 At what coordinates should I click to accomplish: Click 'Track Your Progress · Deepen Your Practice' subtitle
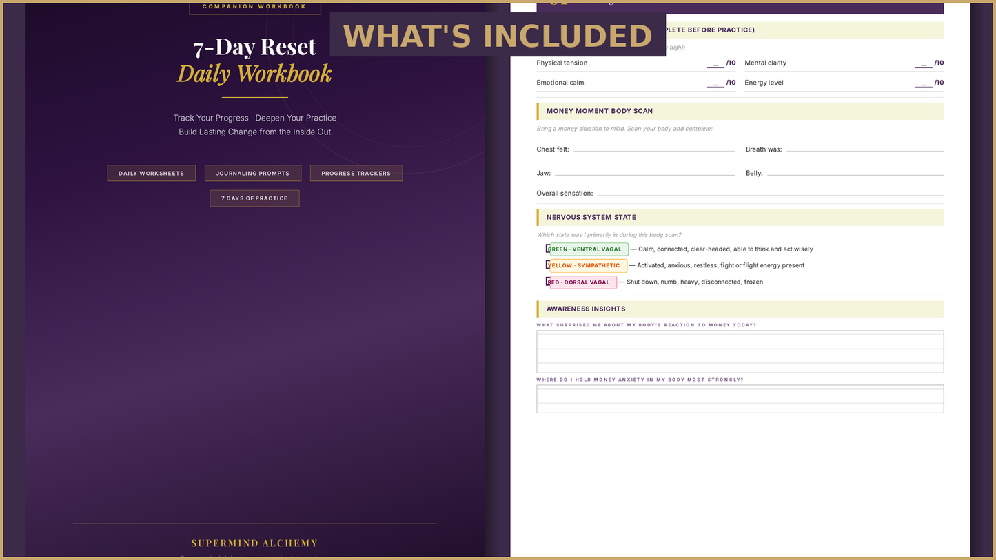click(255, 118)
